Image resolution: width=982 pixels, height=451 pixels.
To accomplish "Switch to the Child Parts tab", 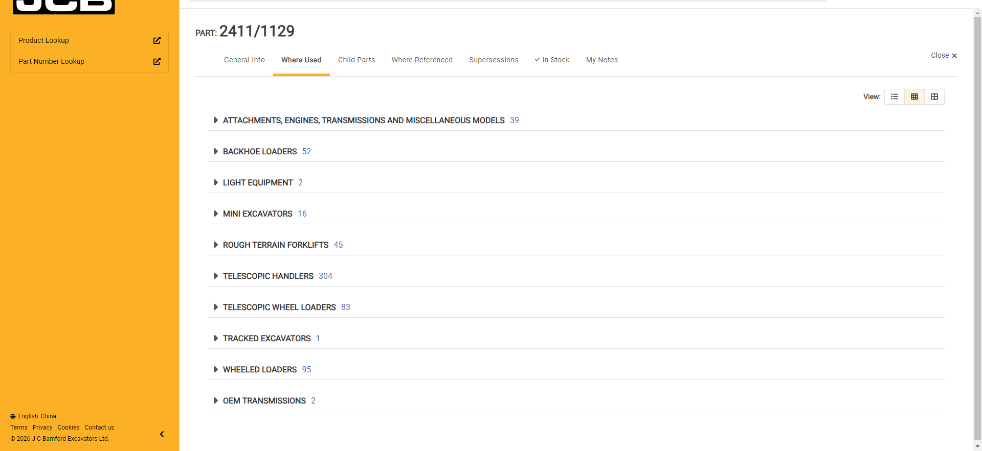I will [356, 60].
